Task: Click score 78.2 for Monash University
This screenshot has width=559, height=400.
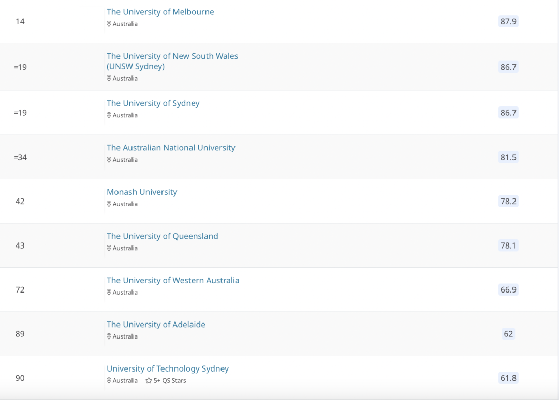Action: pyautogui.click(x=508, y=202)
